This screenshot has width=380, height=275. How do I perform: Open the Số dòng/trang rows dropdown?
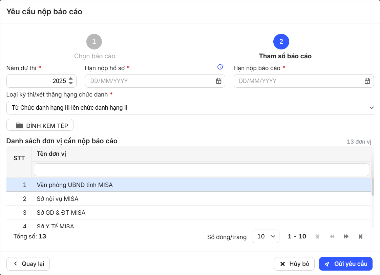coord(265,236)
